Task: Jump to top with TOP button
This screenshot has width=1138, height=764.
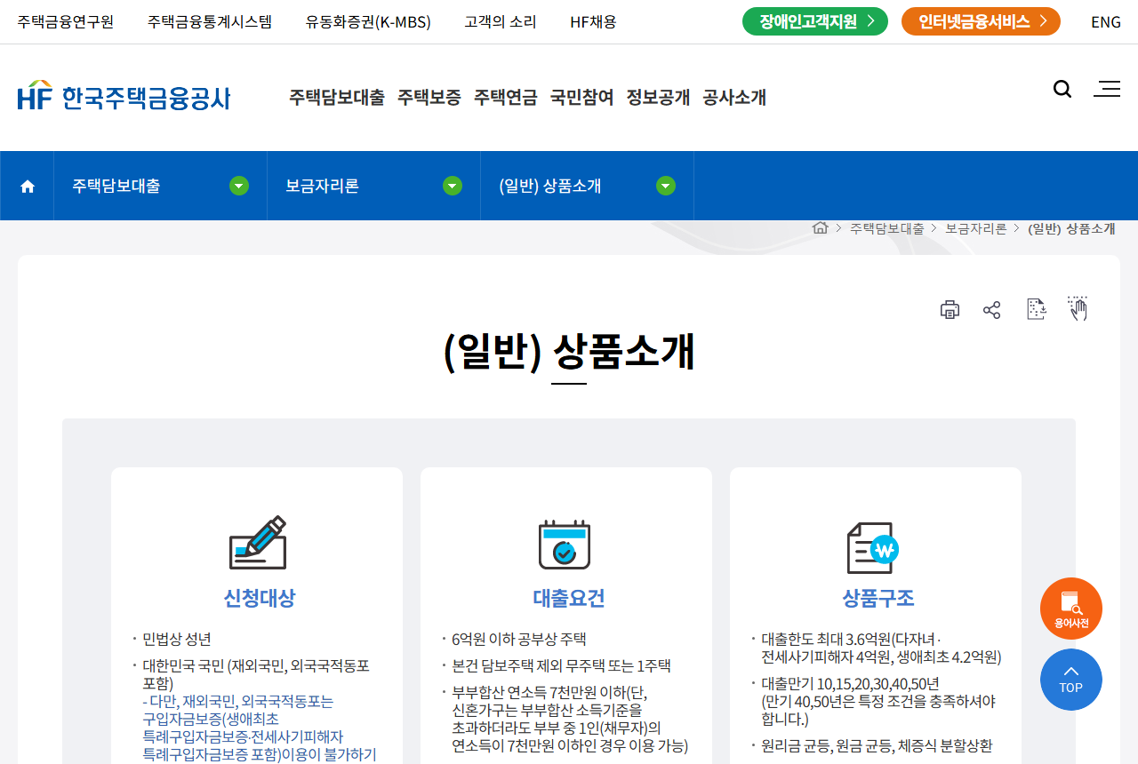Action: [x=1071, y=680]
